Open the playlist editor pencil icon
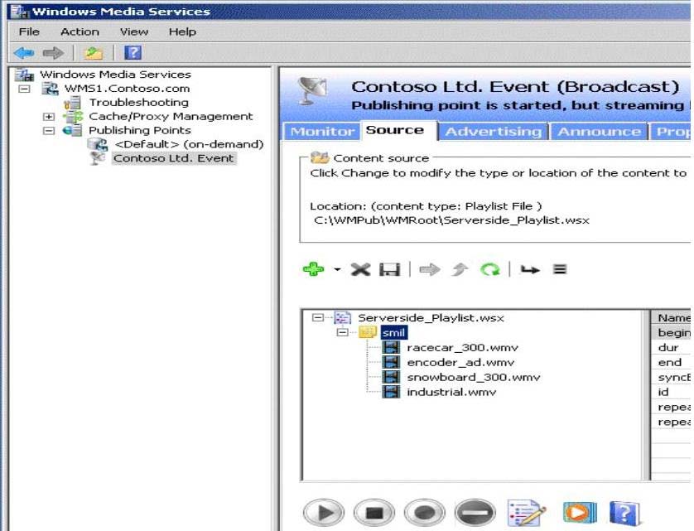694x531 pixels. point(526,513)
